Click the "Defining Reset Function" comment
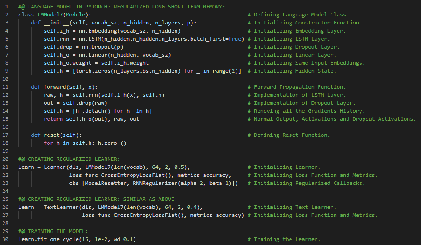421x245 pixels. [x=292, y=135]
